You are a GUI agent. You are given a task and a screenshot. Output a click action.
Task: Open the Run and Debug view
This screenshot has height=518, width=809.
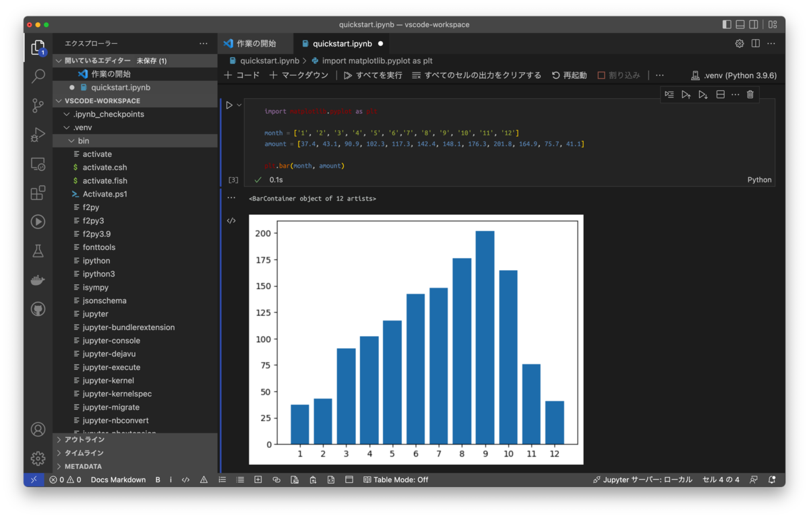[38, 135]
